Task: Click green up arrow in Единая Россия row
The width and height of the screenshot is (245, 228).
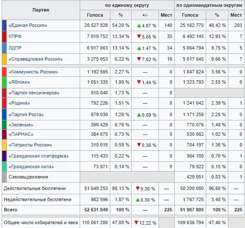Action: click(x=139, y=26)
